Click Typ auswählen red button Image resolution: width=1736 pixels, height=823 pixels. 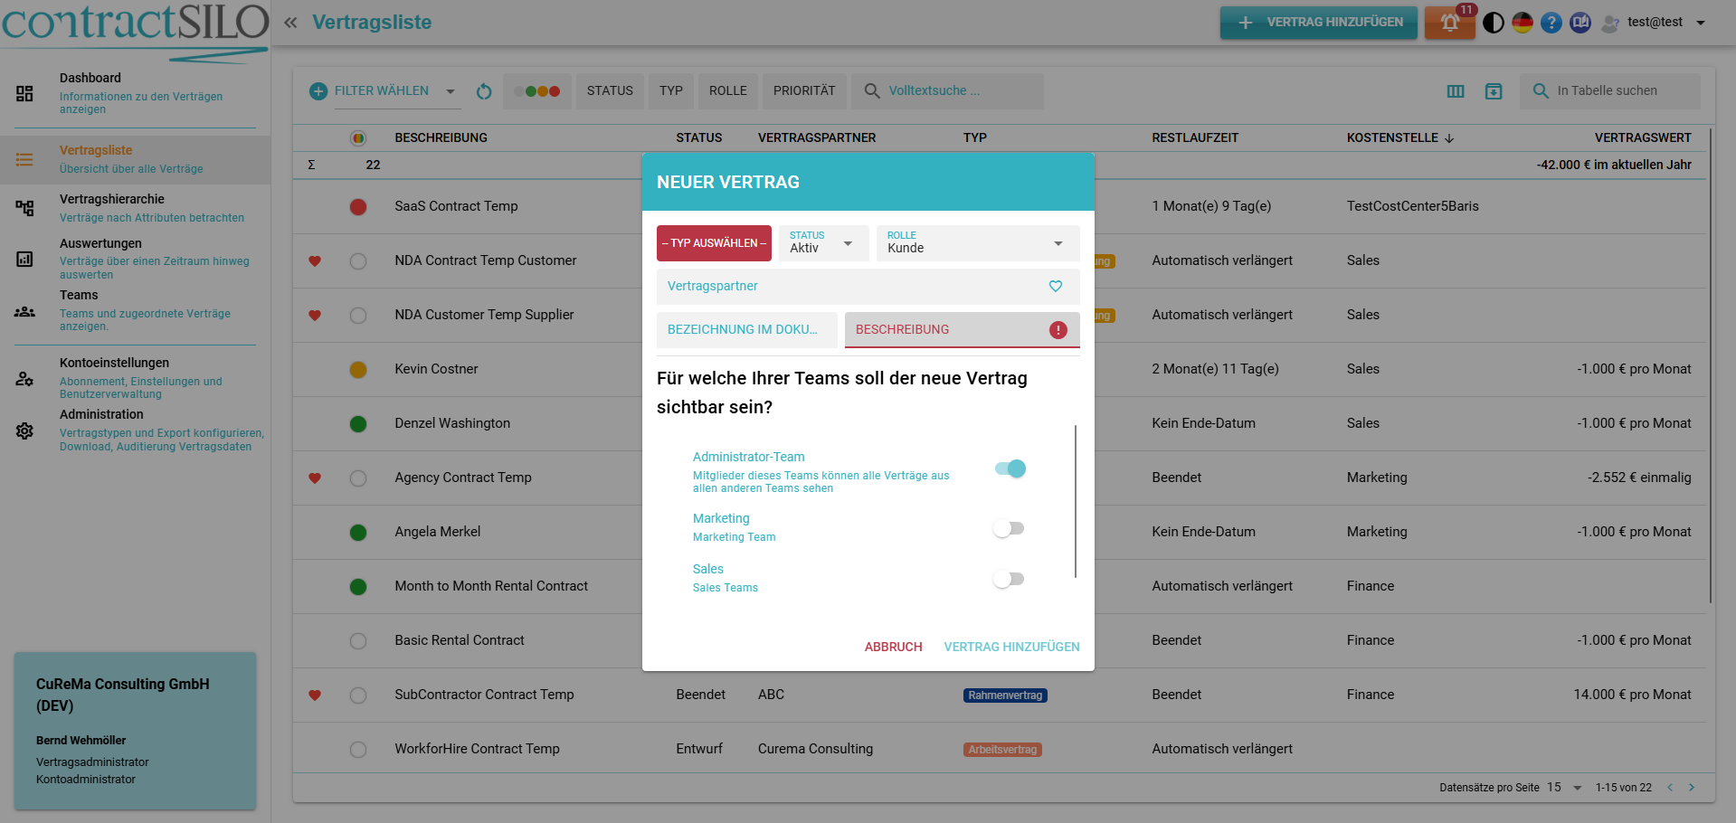pos(714,243)
